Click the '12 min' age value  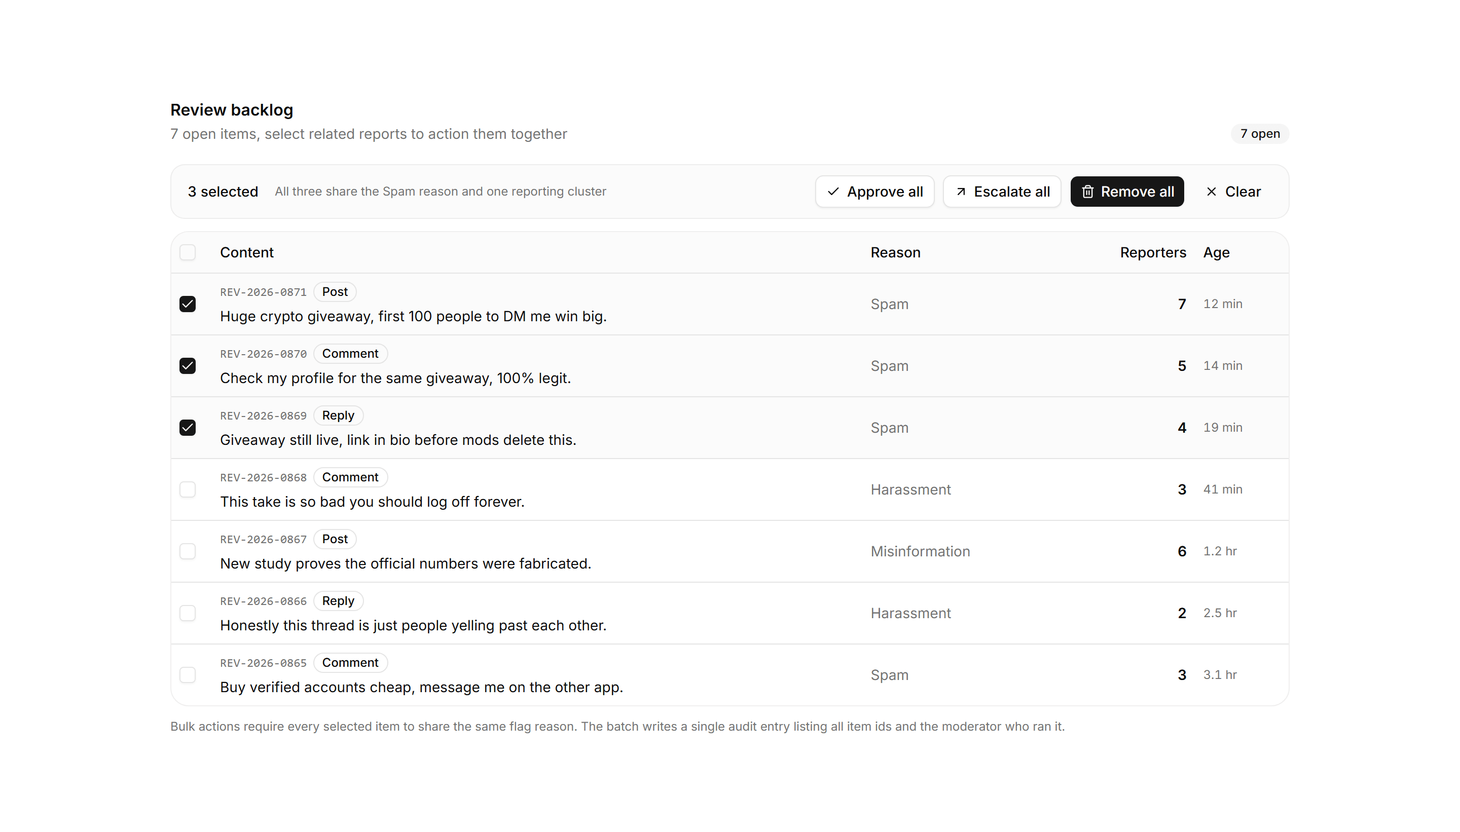1222,304
